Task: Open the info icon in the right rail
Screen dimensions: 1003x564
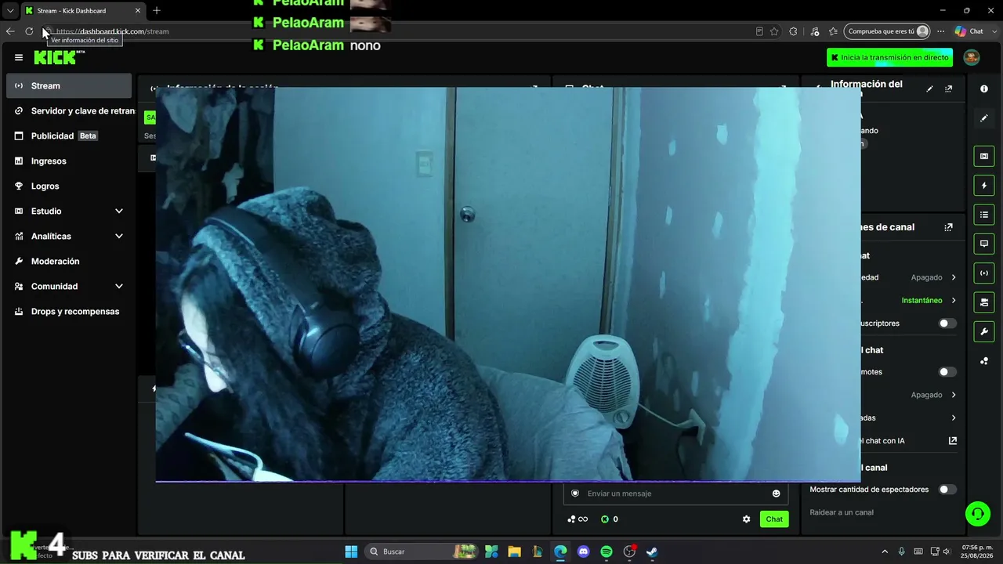Action: coord(984,89)
